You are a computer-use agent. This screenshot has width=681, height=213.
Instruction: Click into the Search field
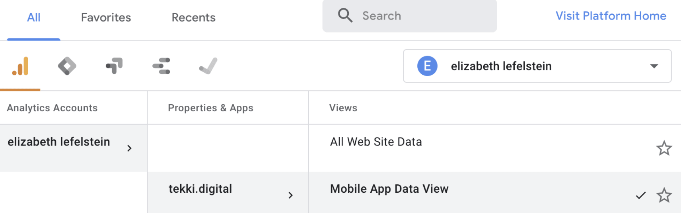pos(409,16)
